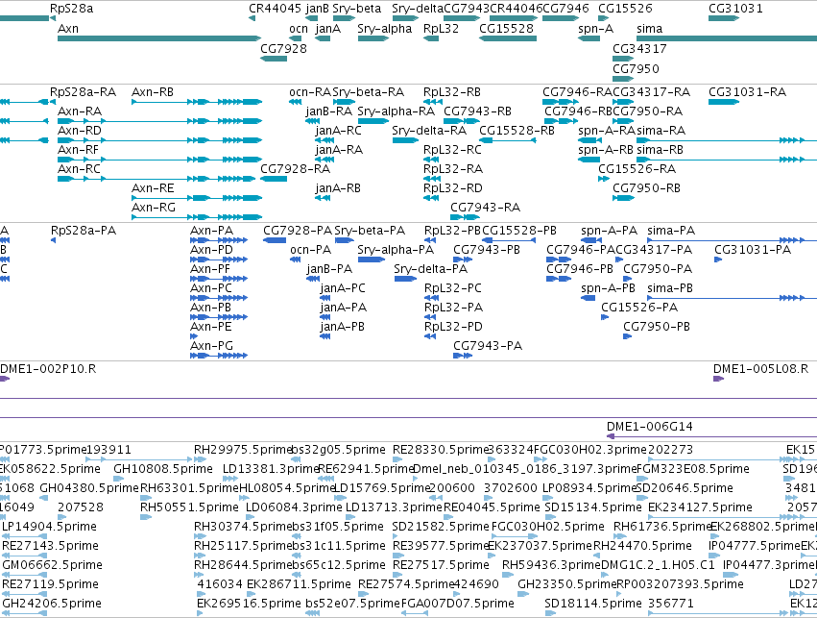
Task: Click transcript CG7928-RA
Action: click(274, 179)
